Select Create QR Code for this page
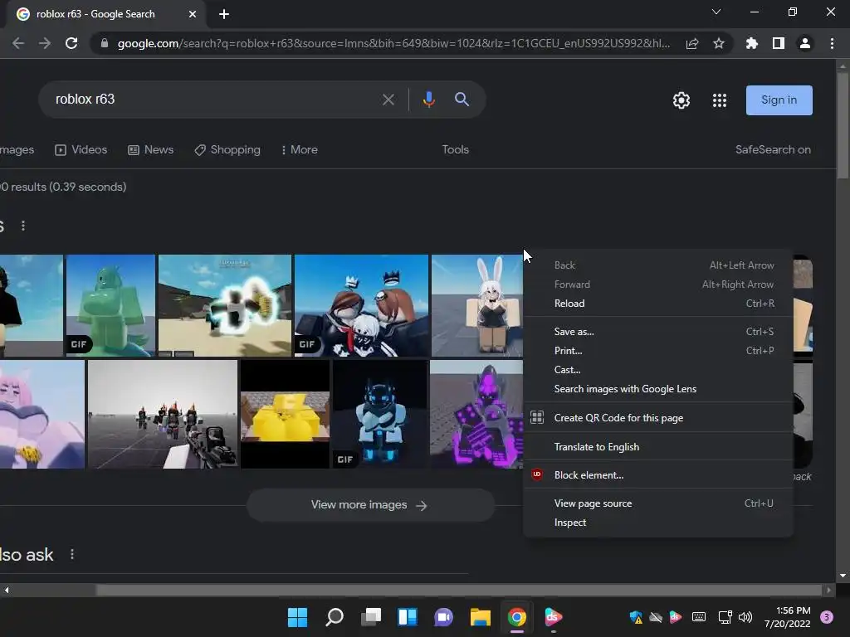Viewport: 850px width, 637px height. point(658,418)
